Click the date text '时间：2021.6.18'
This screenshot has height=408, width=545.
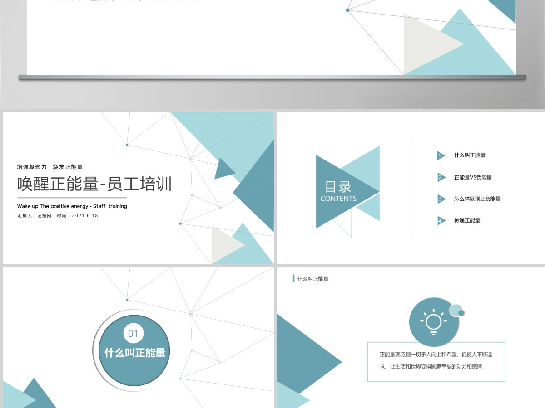(78, 216)
